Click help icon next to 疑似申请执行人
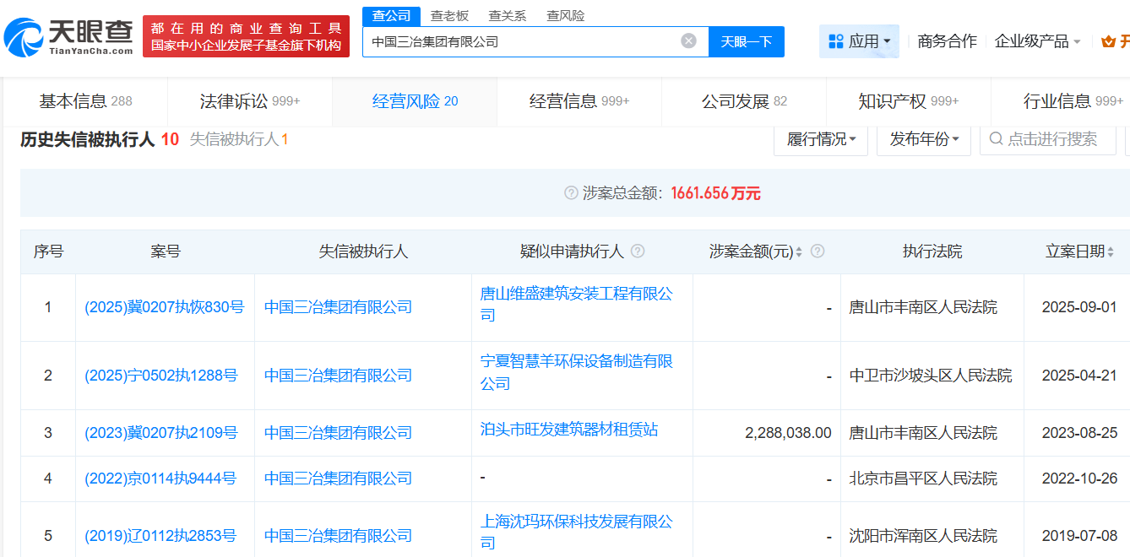The height and width of the screenshot is (557, 1130). click(x=638, y=251)
